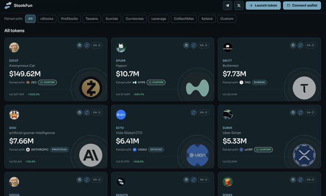Click the gift icon on $ZCAT card
The image size is (326, 196).
(79, 45)
